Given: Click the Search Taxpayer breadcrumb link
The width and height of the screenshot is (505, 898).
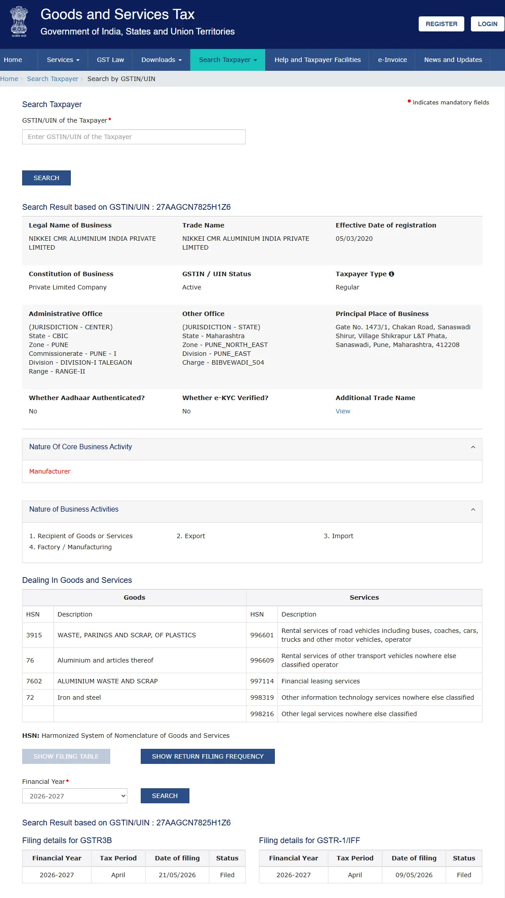Looking at the screenshot, I should click(x=53, y=79).
